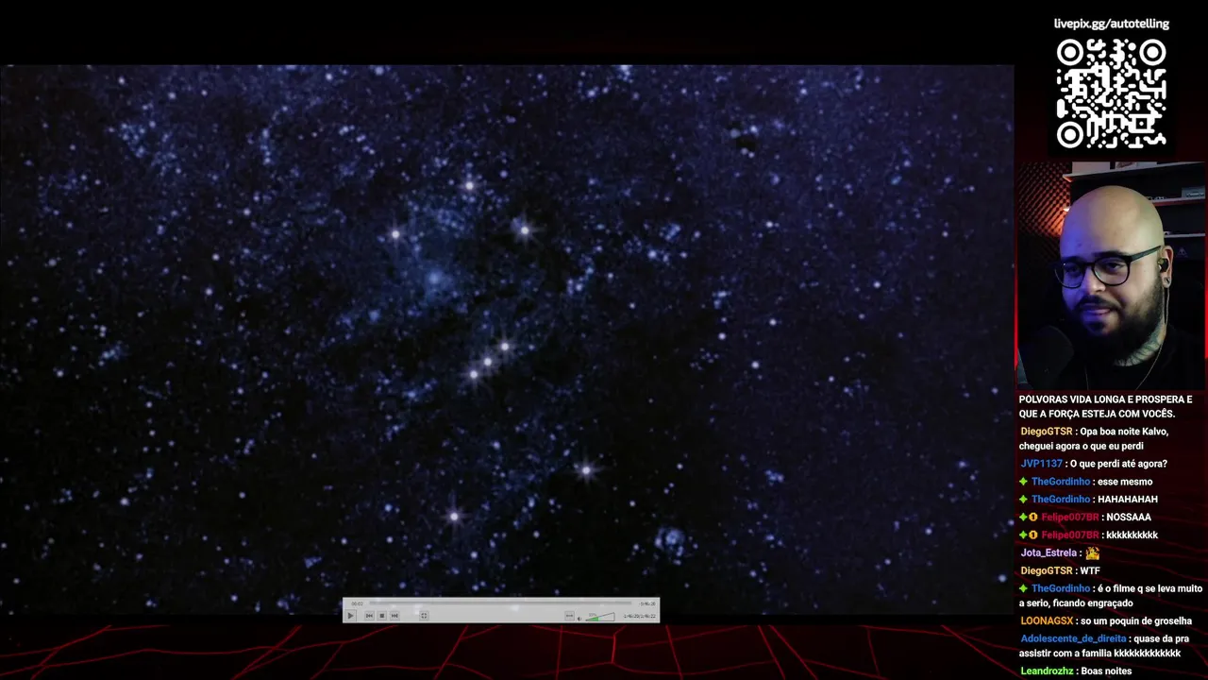Click Felipe007BR name beside 'NOSSAAA'
This screenshot has width=1208, height=680.
point(1070,518)
